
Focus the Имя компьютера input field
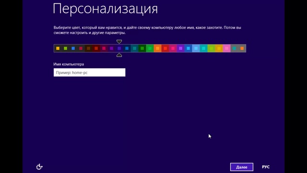[90, 73]
